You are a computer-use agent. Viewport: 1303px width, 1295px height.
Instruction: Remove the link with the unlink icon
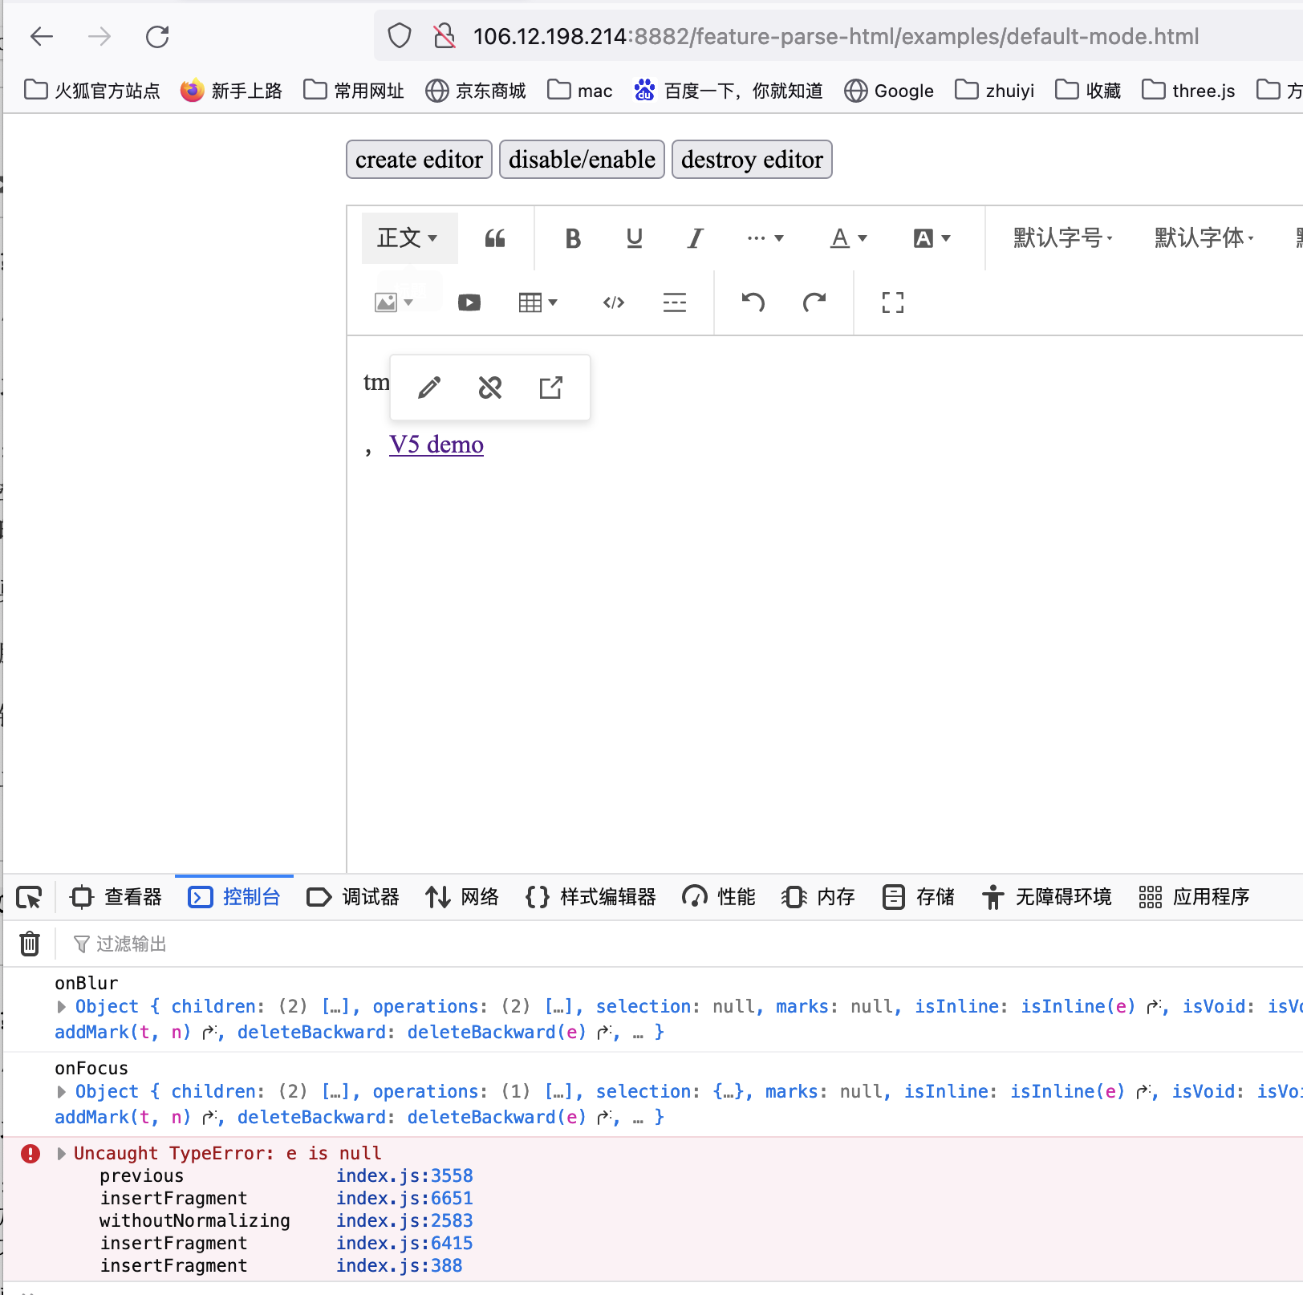tap(489, 387)
